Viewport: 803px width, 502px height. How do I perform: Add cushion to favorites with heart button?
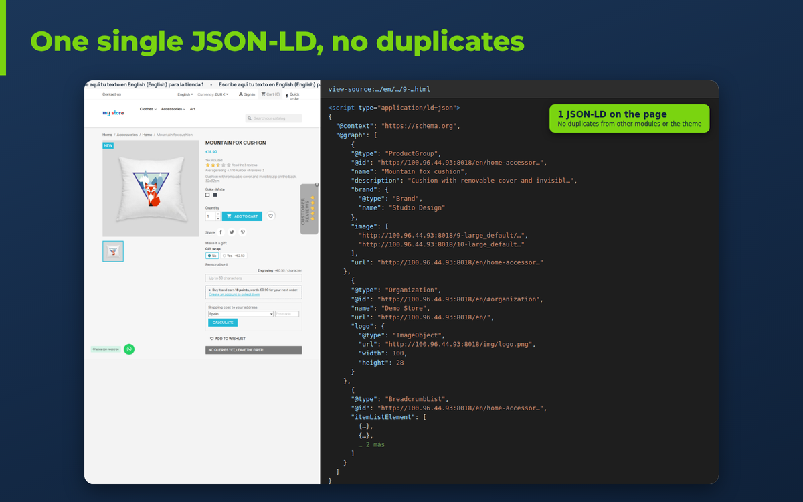(x=270, y=216)
